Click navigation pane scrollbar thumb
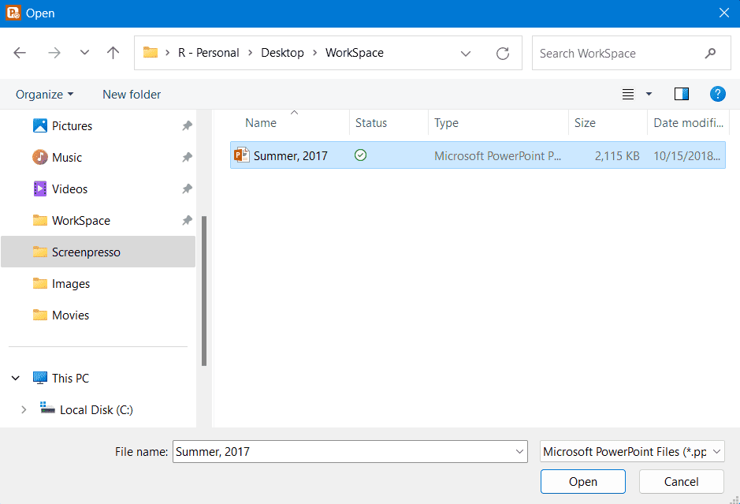 pos(204,291)
